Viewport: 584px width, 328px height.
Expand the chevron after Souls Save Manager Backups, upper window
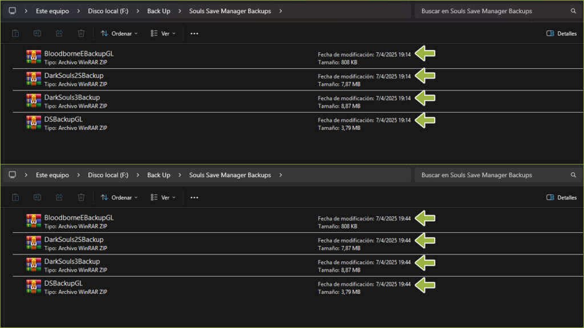coord(281,11)
